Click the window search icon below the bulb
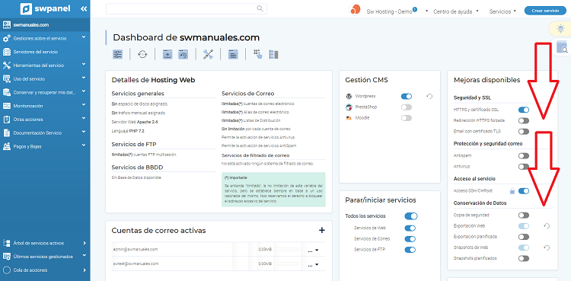This screenshot has height=281, width=571. [562, 47]
